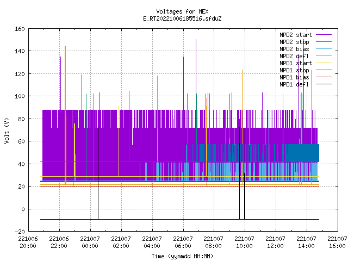Click the dark blue NPD1 stop legend line

coord(324,70)
